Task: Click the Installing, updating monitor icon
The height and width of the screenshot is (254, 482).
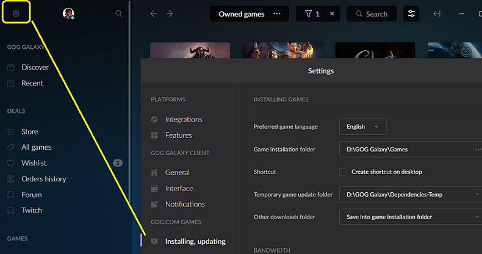Action: click(154, 242)
